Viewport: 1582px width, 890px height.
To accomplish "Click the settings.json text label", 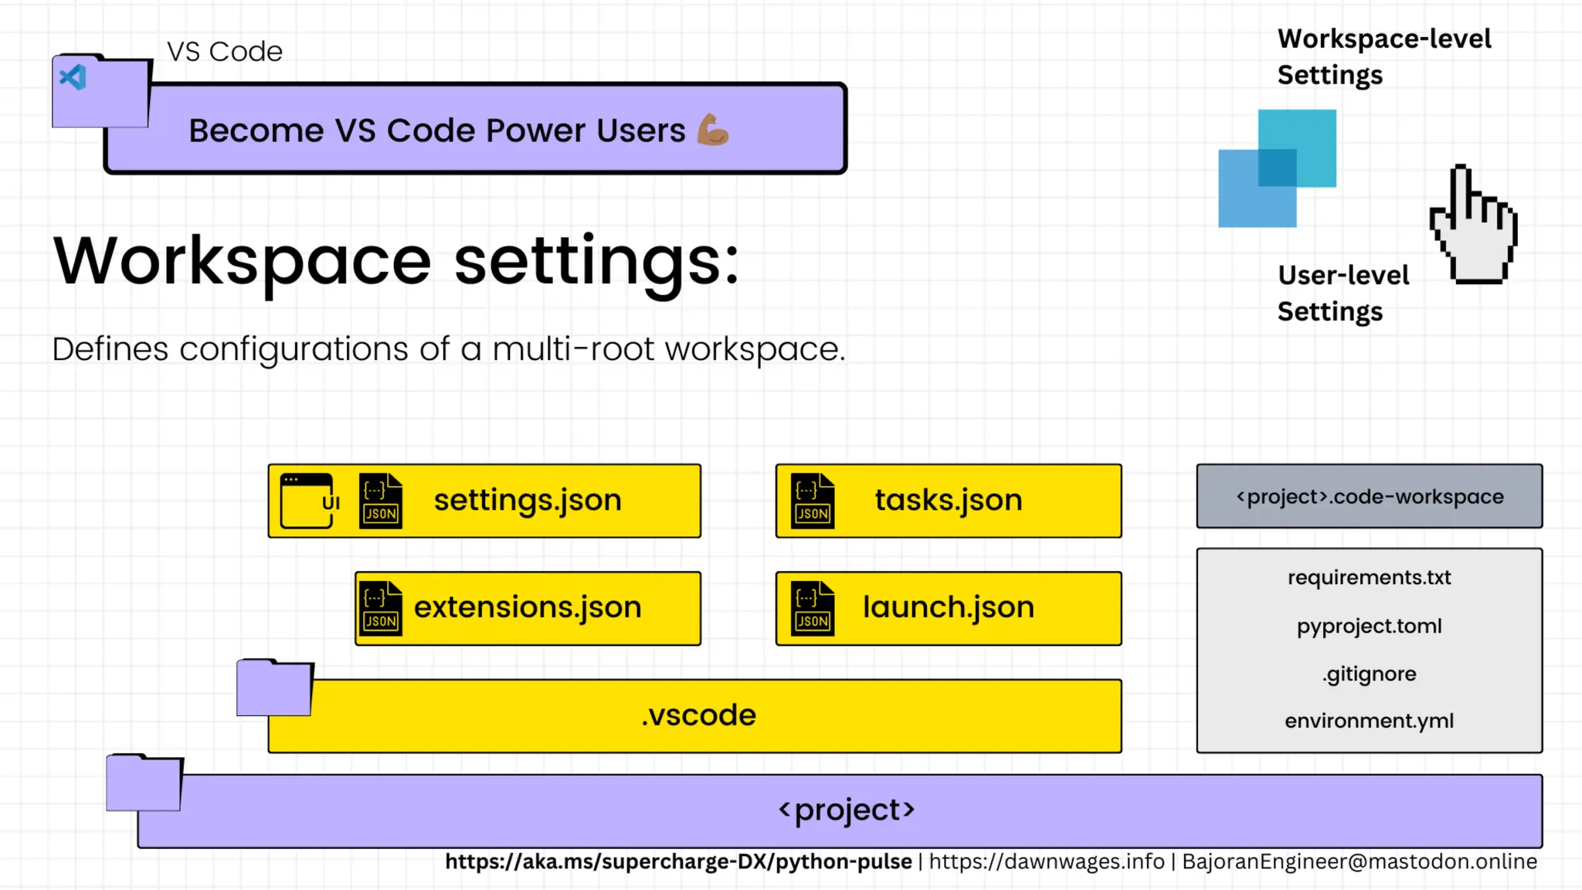I will (x=528, y=501).
